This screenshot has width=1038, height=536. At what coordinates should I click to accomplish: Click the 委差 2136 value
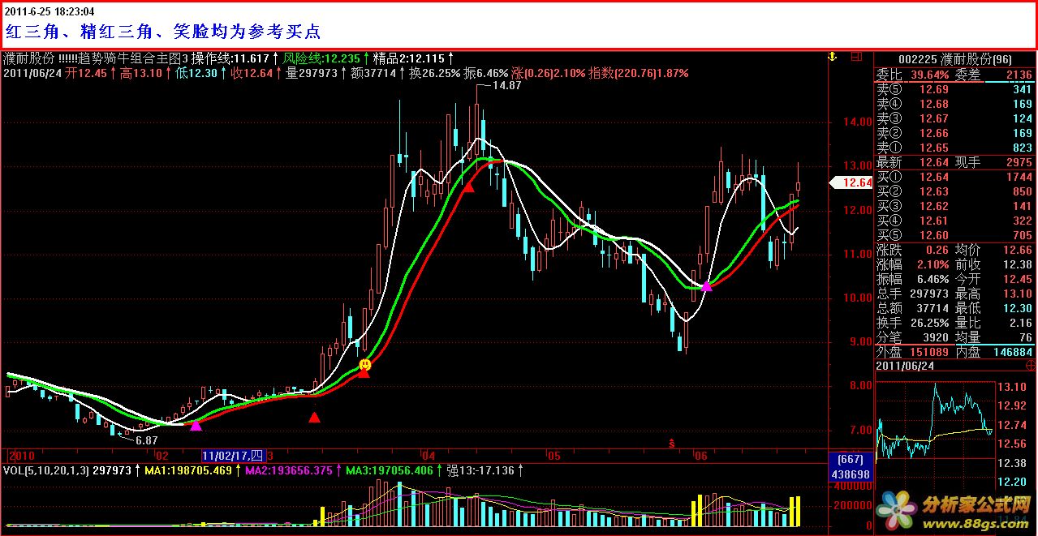[x=1019, y=75]
